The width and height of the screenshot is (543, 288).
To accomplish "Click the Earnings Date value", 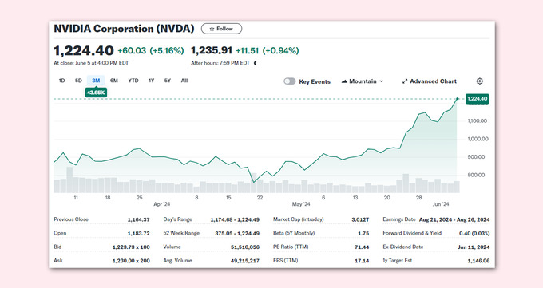I will (x=454, y=220).
